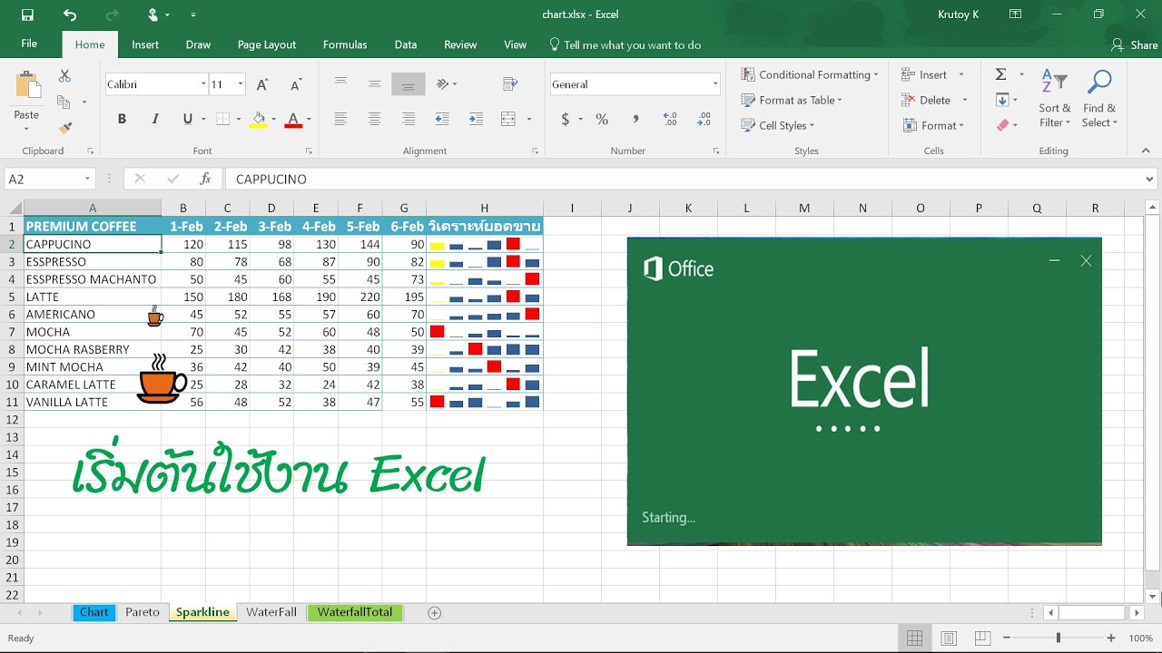Adjust the zoom slider handle
The width and height of the screenshot is (1162, 653).
point(1059,638)
